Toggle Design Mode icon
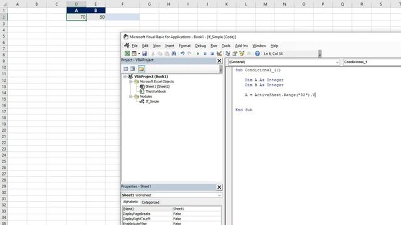The width and height of the screenshot is (401, 225). click(219, 54)
